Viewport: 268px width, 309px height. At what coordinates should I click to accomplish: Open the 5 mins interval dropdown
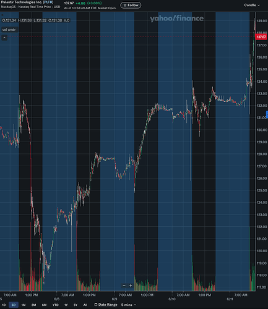129,305
